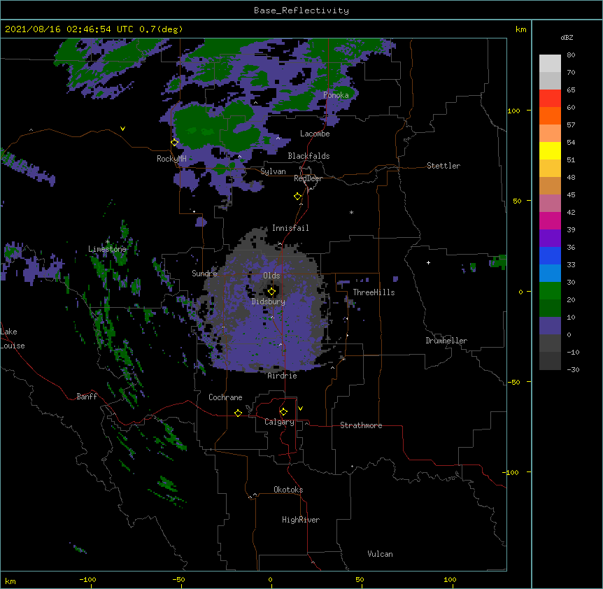Click the yellow V marker northwest of RockyMH

pyautogui.click(x=122, y=129)
